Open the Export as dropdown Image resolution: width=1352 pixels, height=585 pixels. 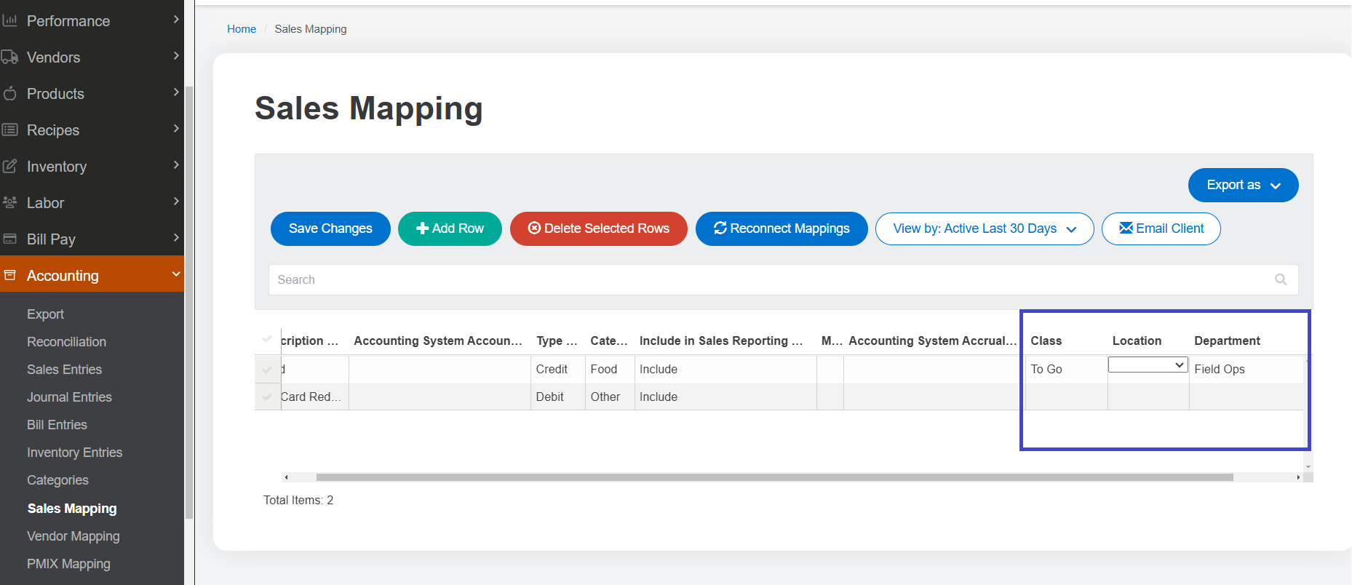(x=1243, y=186)
